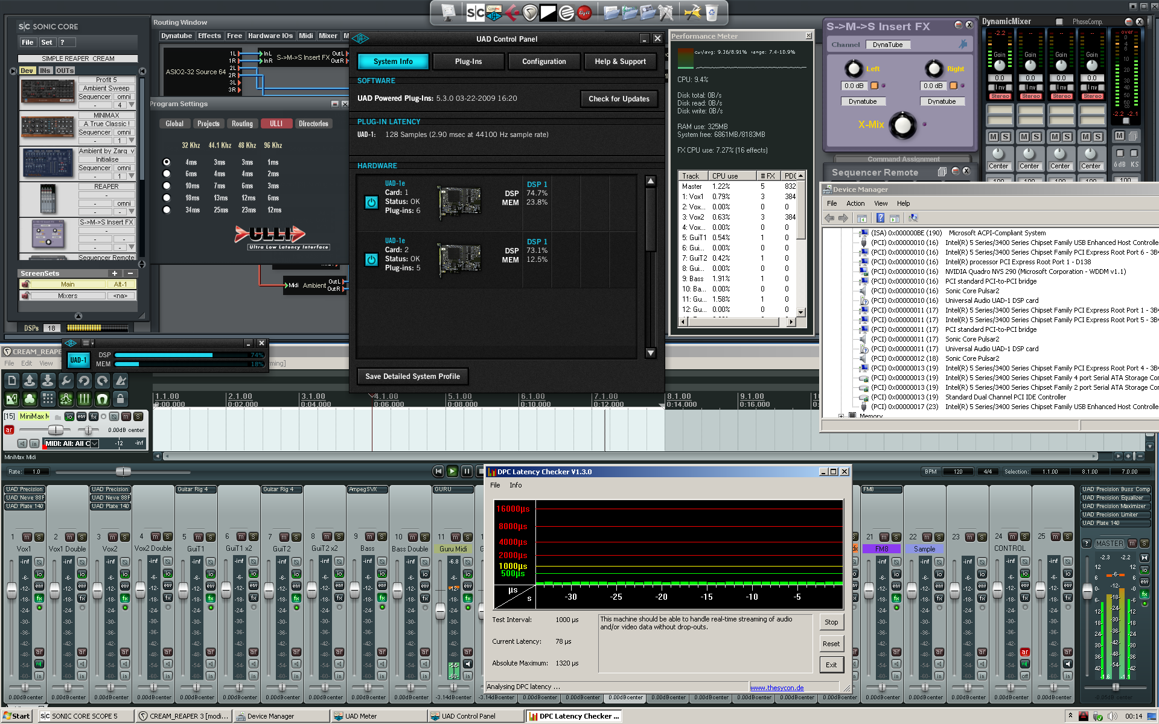Open the Action menu in Device Manager
Screen dimensions: 1159x724
coord(855,203)
